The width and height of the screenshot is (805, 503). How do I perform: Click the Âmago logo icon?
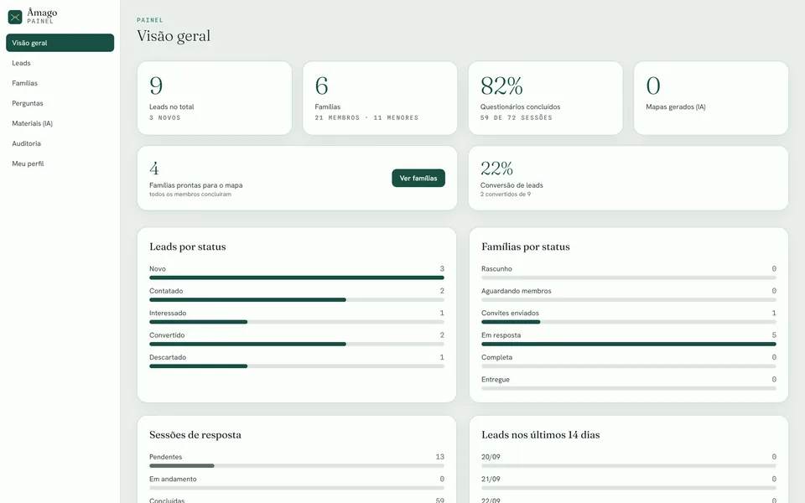pos(15,17)
